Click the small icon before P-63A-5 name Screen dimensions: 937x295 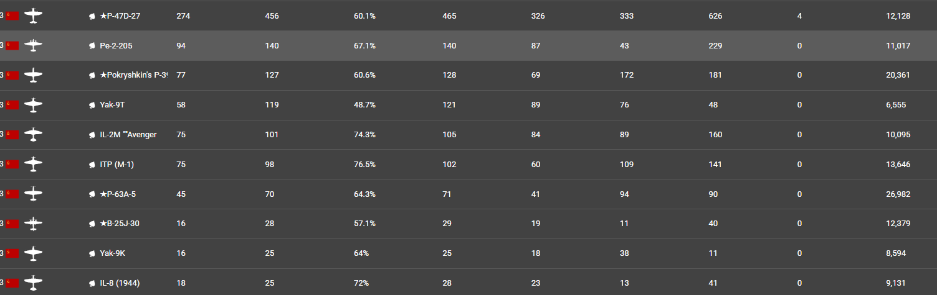coord(92,194)
